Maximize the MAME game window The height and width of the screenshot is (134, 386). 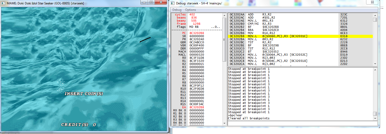[151, 2]
